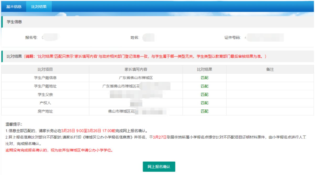The width and height of the screenshot is (315, 175).
Task: Click the 温馨提示 heading text
Action: point(14,124)
